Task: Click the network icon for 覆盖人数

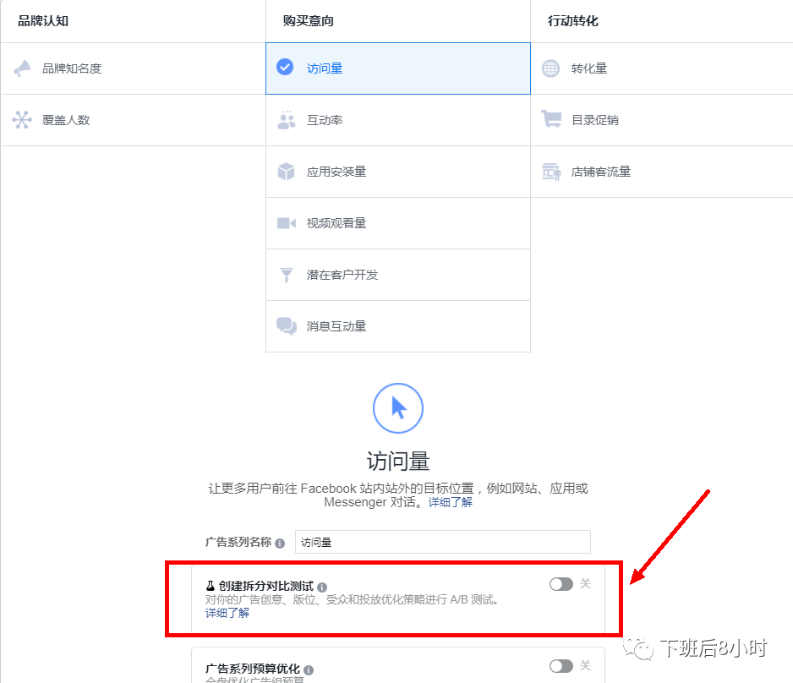Action: coord(22,120)
